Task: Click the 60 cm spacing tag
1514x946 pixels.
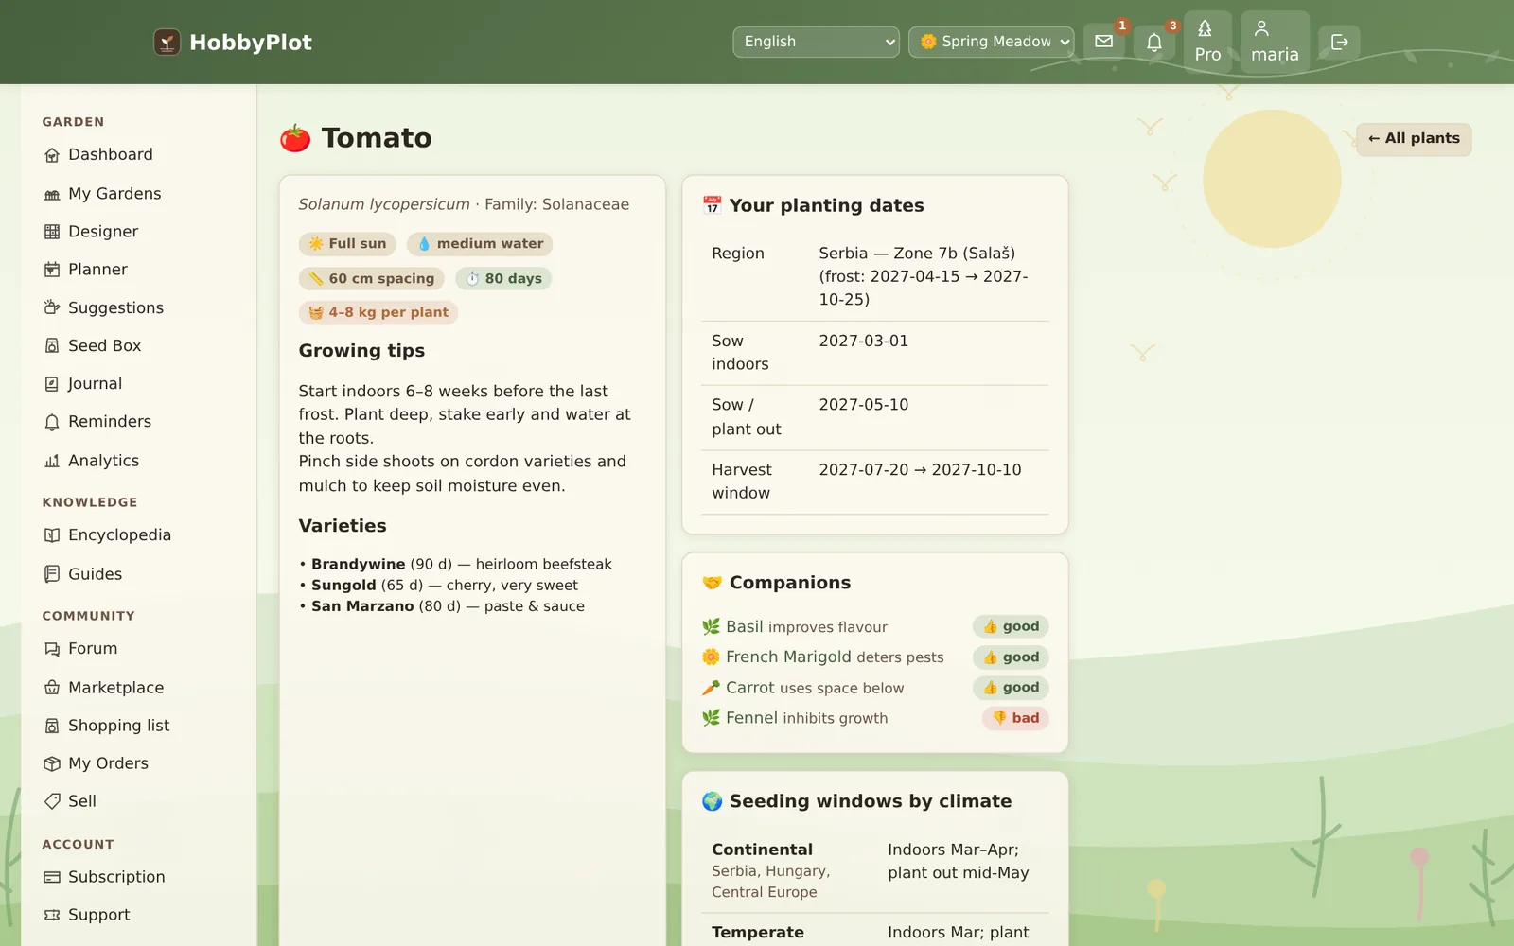Action: pos(371,278)
